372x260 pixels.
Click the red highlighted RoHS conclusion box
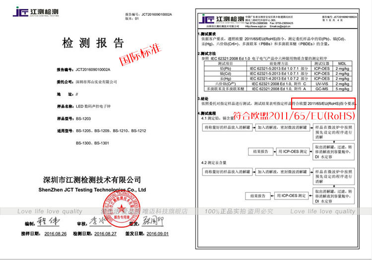click(x=323, y=104)
